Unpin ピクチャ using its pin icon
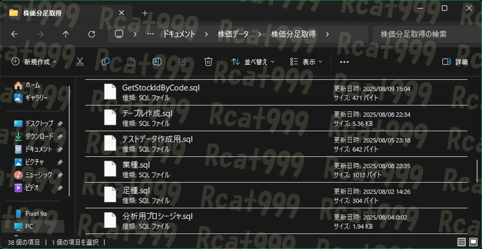482x249 pixels. 60,162
